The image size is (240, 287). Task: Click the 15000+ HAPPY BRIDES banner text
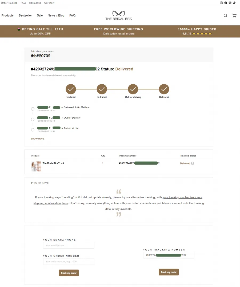click(x=197, y=29)
